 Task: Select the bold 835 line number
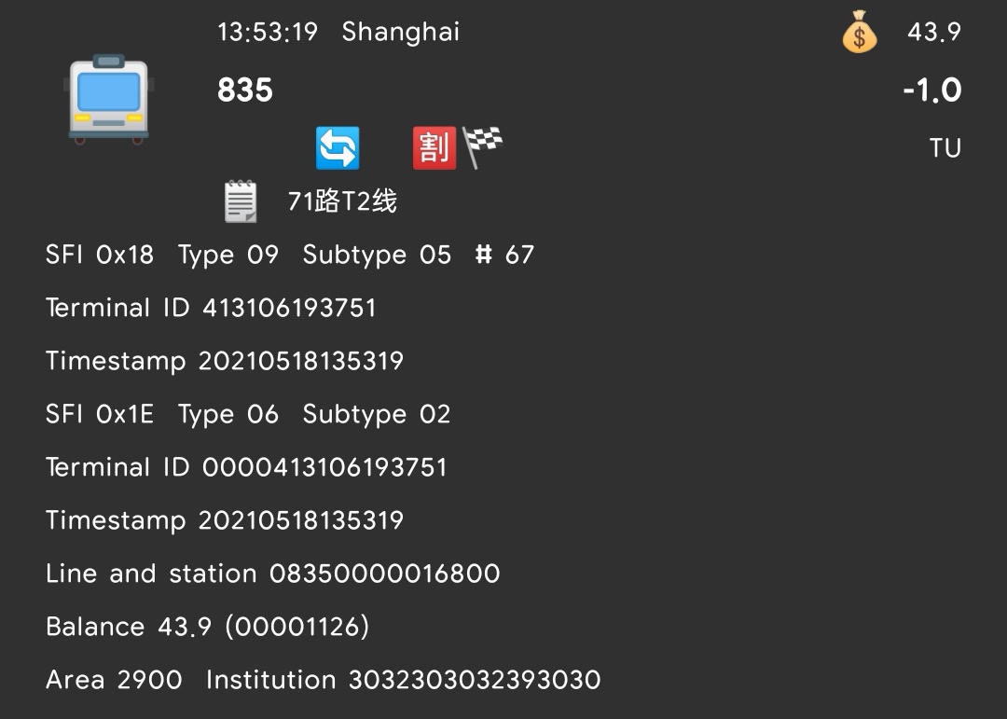245,90
